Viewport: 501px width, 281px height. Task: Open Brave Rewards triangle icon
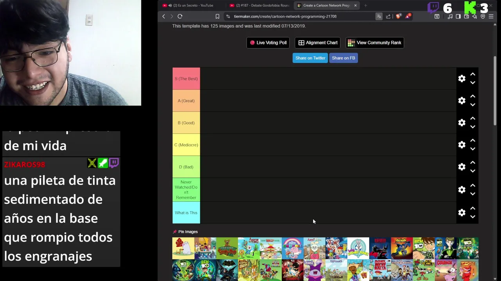click(408, 16)
